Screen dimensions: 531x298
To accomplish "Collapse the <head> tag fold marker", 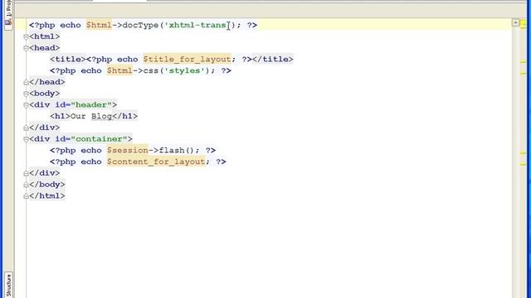I will point(26,48).
